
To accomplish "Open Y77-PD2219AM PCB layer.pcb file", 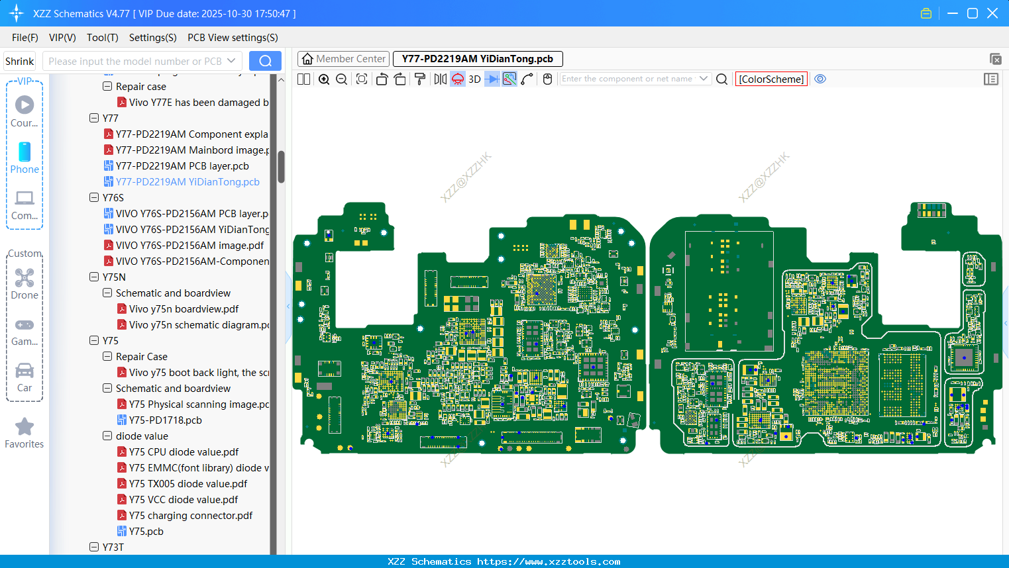I will click(182, 166).
